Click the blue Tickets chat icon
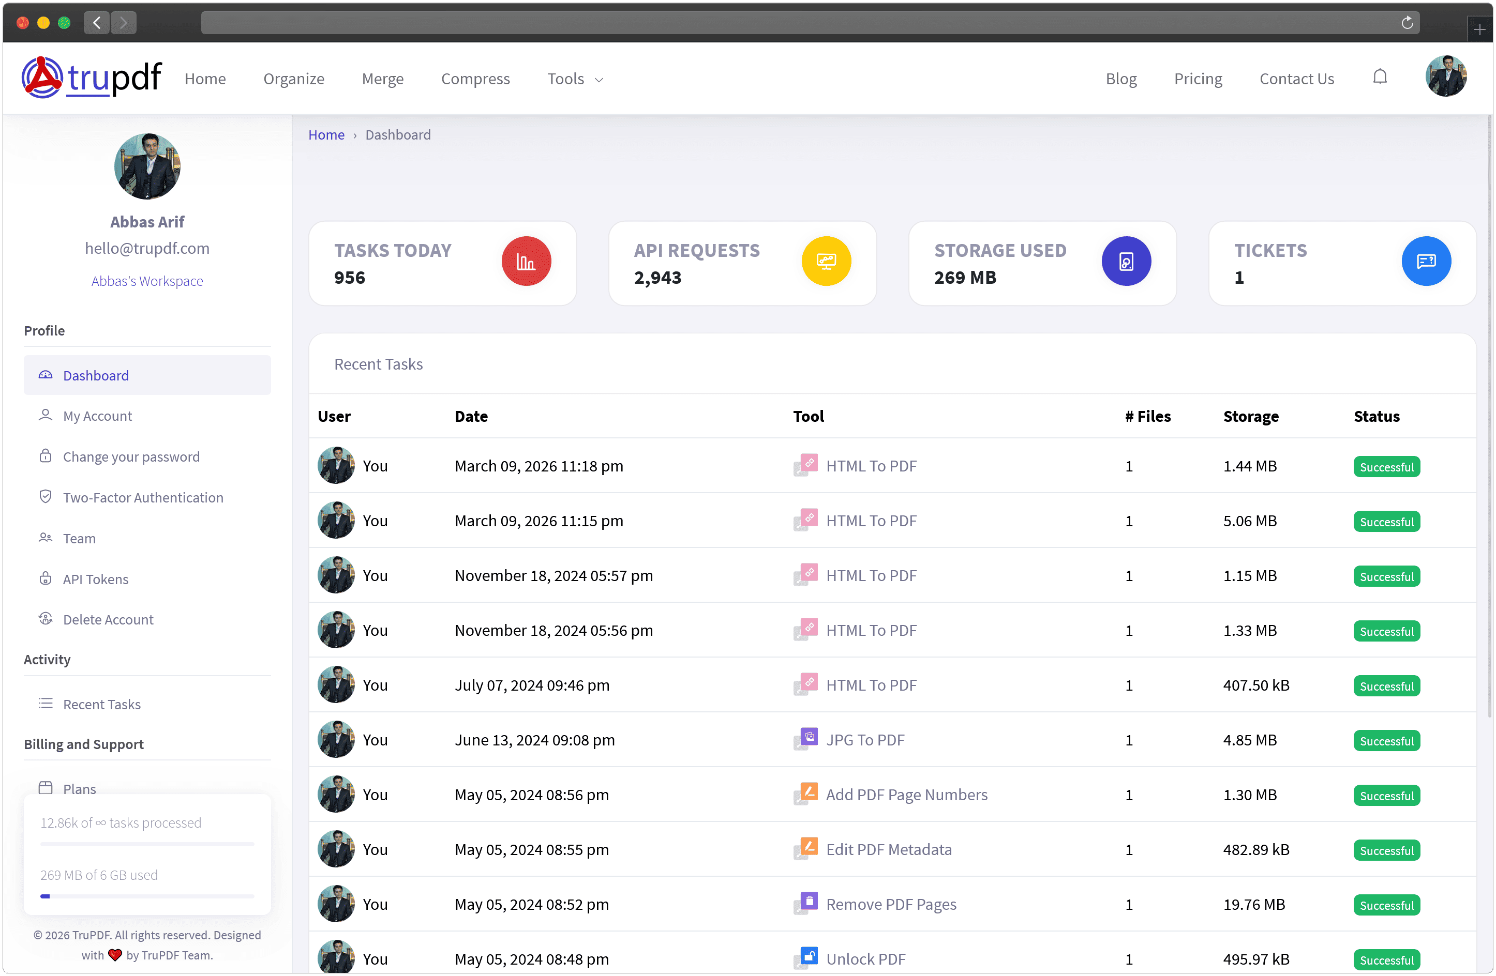Image resolution: width=1496 pixels, height=976 pixels. (x=1426, y=261)
